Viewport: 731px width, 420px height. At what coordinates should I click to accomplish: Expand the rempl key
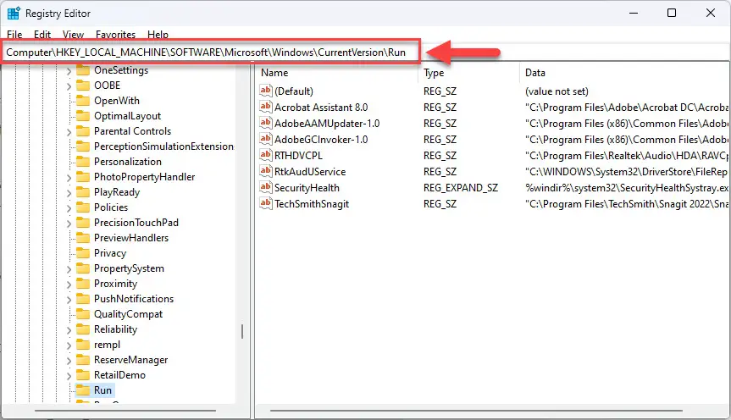[x=69, y=345]
